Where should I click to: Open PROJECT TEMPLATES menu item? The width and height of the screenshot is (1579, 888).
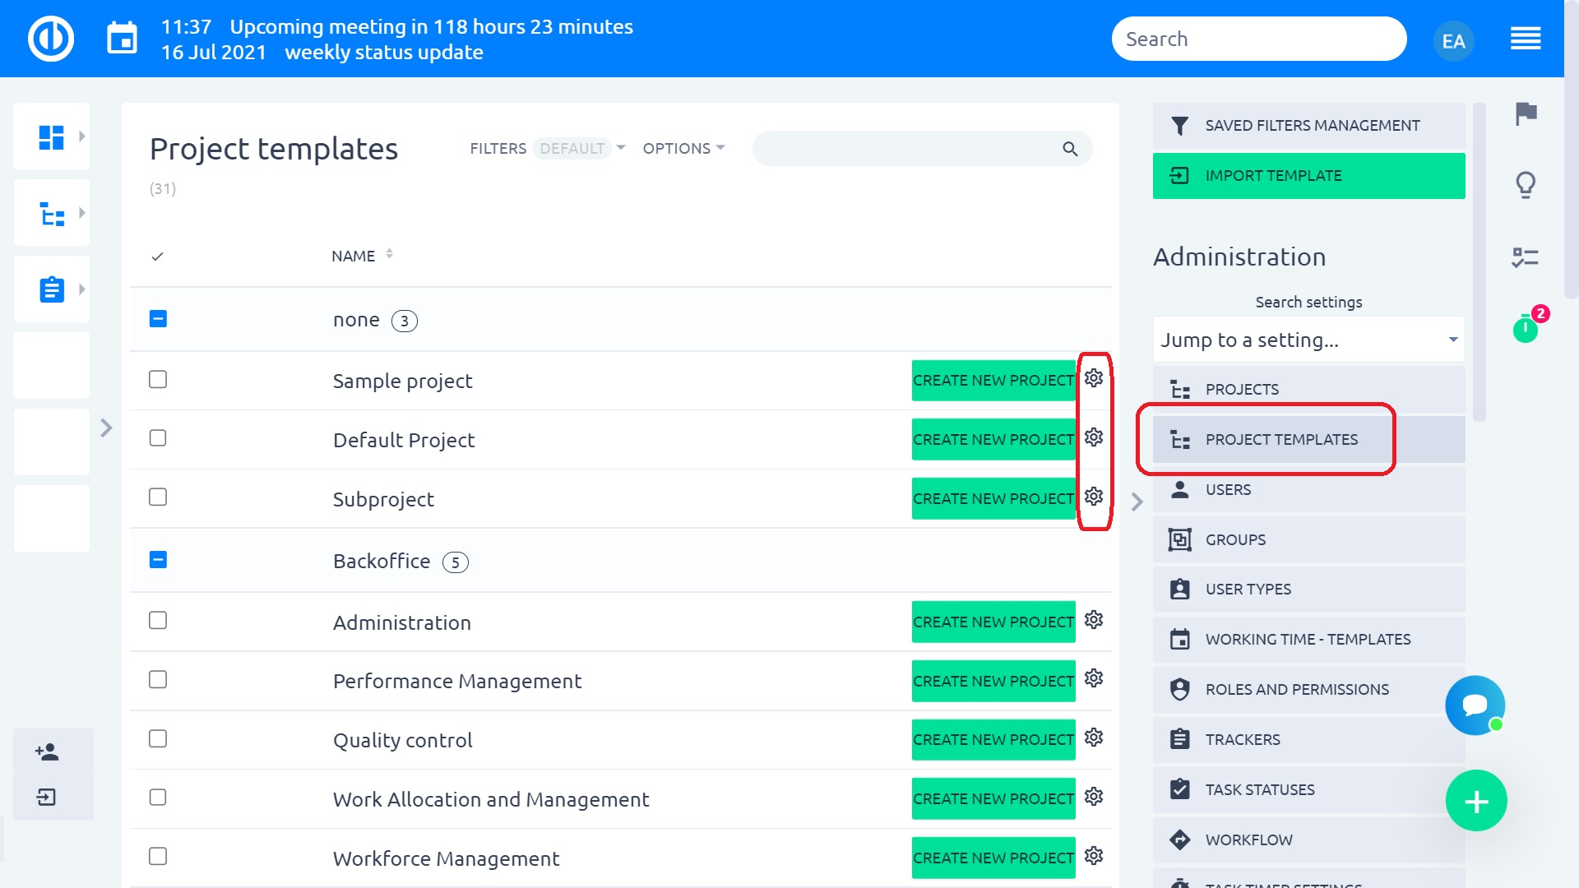click(1308, 440)
